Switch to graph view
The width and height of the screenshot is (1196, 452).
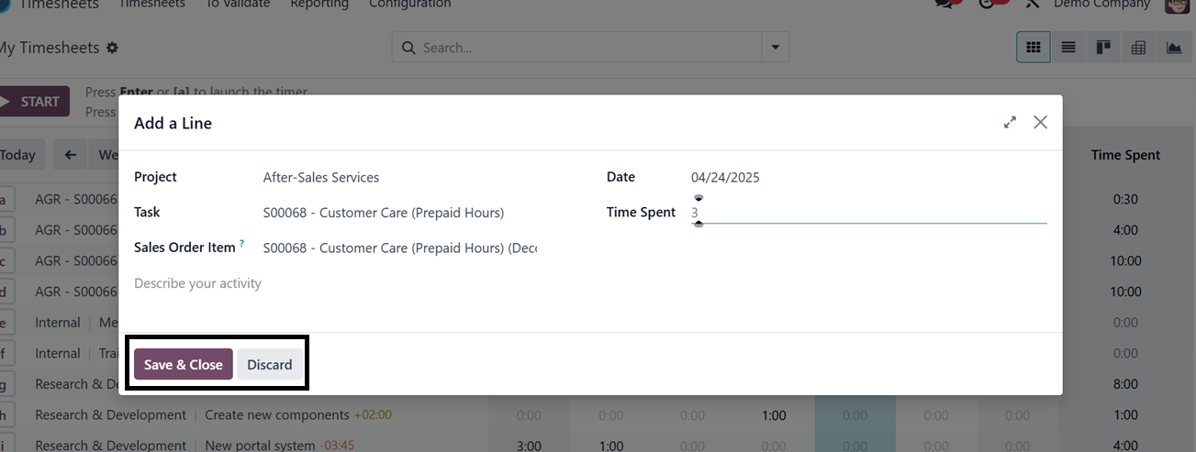pyautogui.click(x=1174, y=48)
